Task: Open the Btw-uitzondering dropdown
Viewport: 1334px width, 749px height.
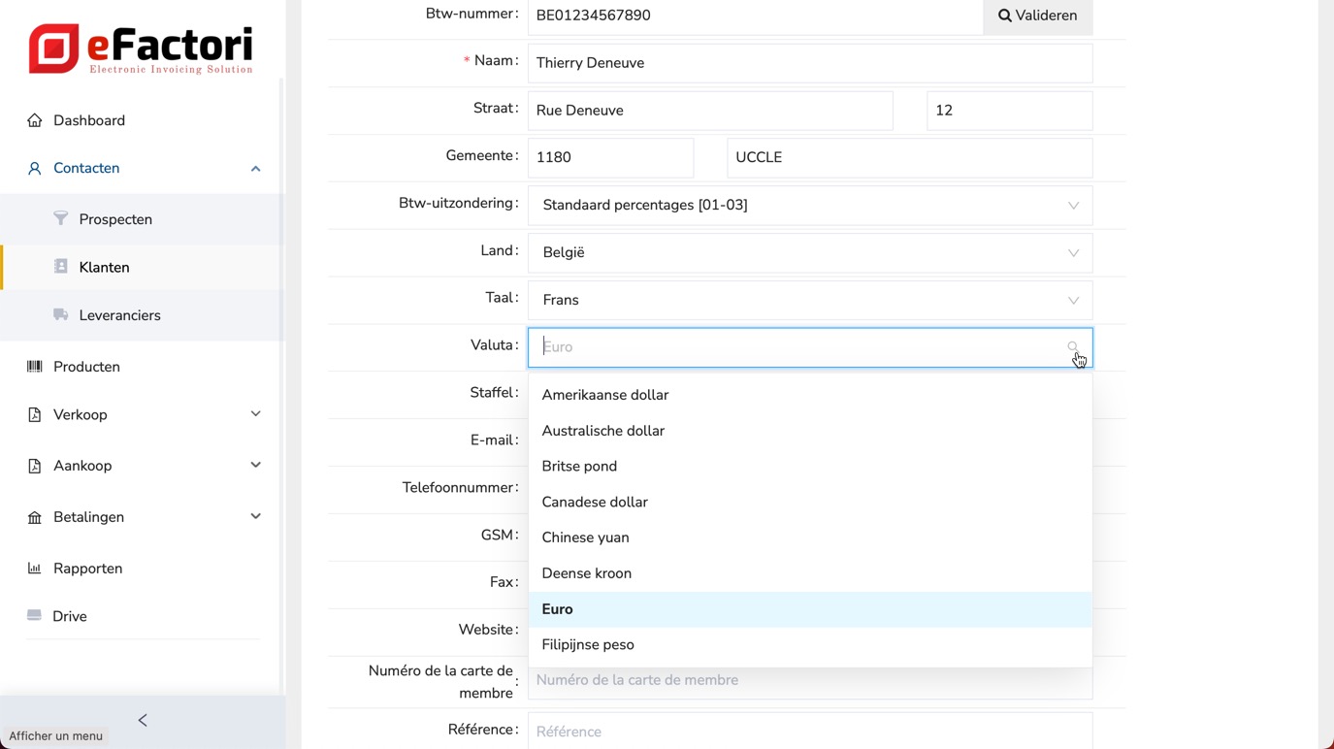Action: [809, 206]
